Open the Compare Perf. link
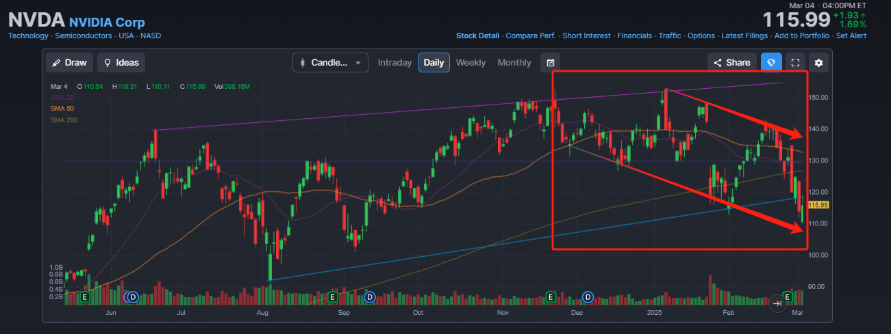This screenshot has width=891, height=334. (531, 36)
